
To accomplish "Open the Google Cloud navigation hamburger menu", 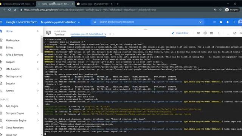I will tap(1, 22).
